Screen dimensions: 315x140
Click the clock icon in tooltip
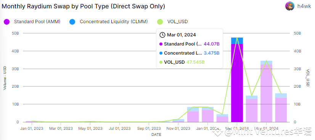(162, 35)
